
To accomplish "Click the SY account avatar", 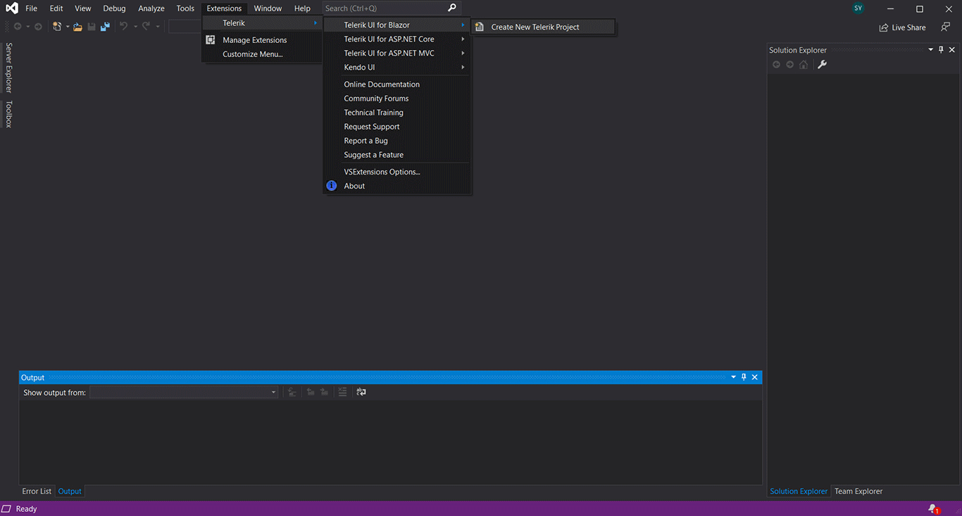I will pos(858,8).
